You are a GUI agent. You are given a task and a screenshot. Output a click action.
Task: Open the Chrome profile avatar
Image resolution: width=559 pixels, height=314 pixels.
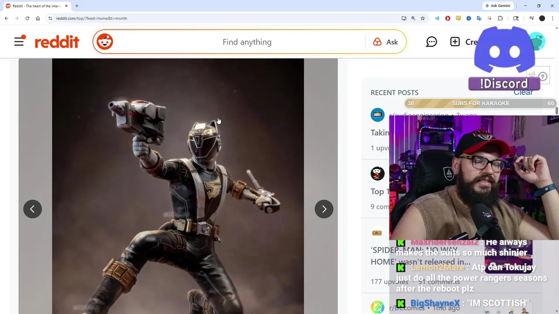point(542,18)
